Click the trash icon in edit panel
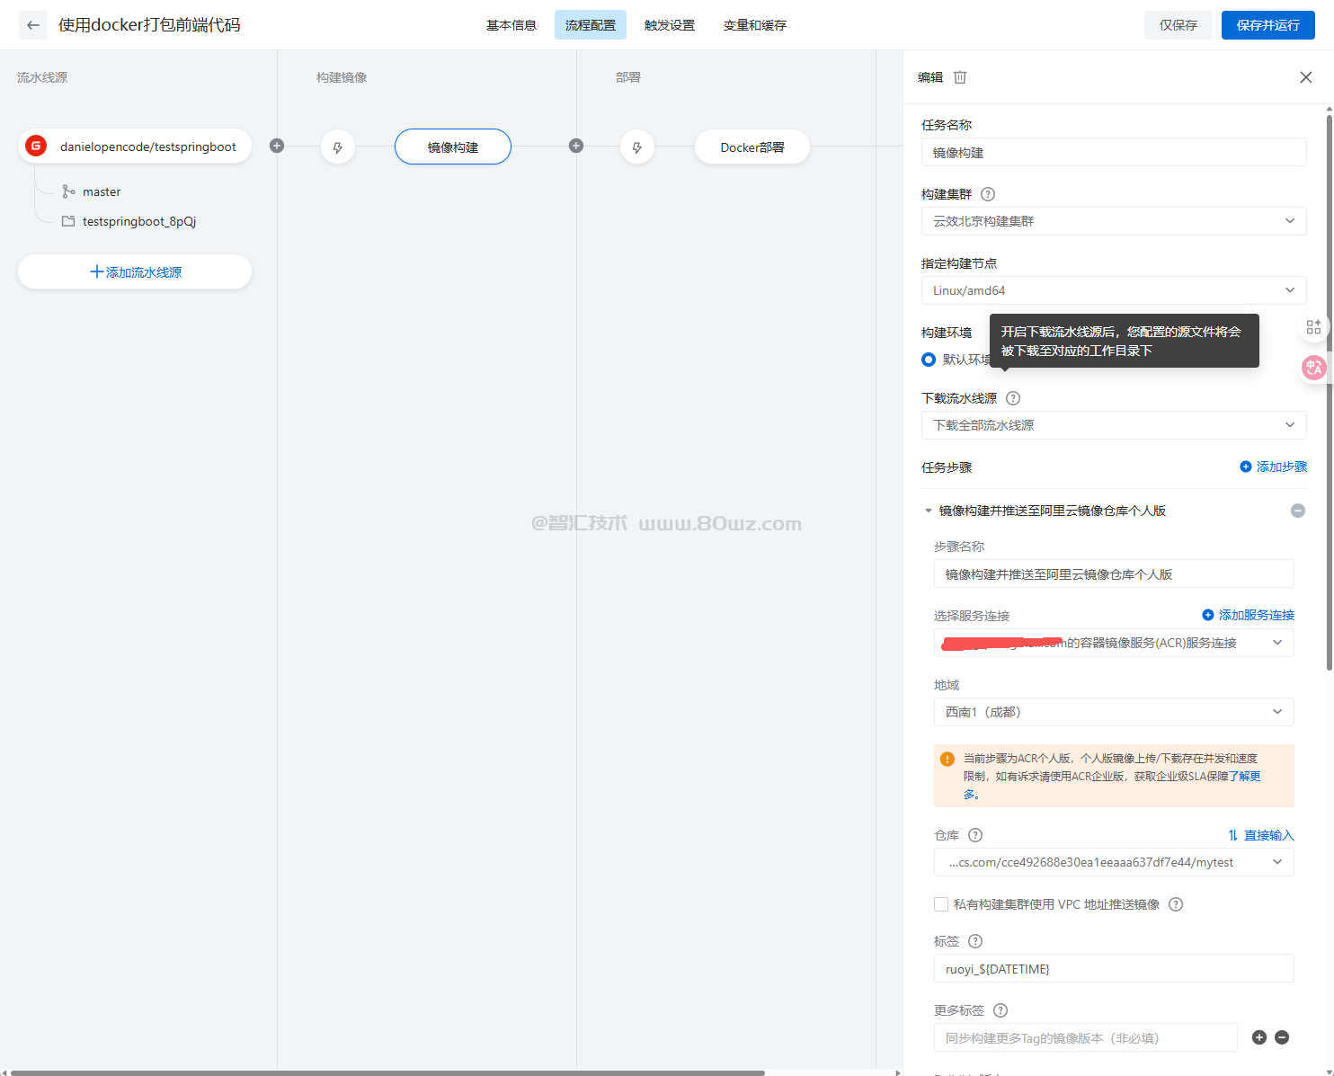Image resolution: width=1334 pixels, height=1076 pixels. (960, 77)
